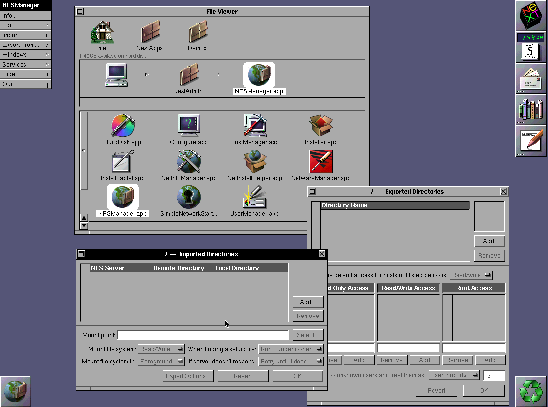Open the Edit submenu
Image resolution: width=548 pixels, height=407 pixels.
click(x=26, y=25)
